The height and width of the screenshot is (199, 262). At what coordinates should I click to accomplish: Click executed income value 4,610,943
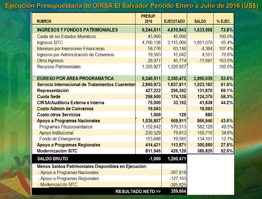[177, 30]
